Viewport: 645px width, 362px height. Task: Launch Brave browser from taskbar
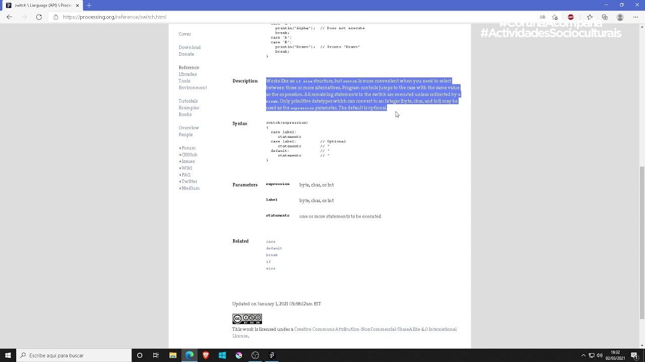206,355
